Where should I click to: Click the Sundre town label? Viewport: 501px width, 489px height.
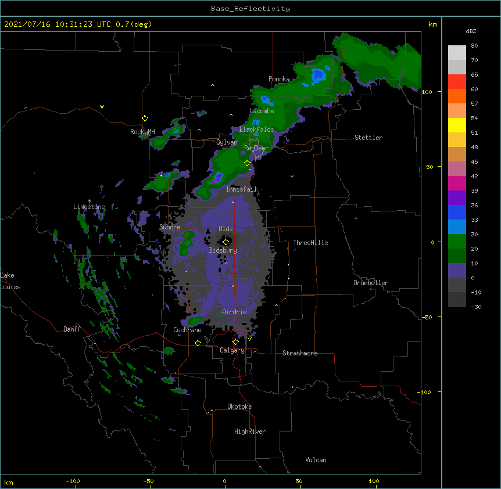tap(170, 227)
